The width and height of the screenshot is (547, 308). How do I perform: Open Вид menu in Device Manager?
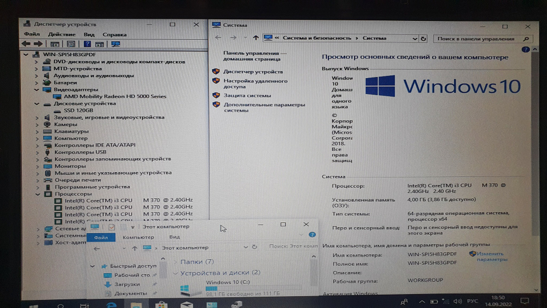coord(89,34)
